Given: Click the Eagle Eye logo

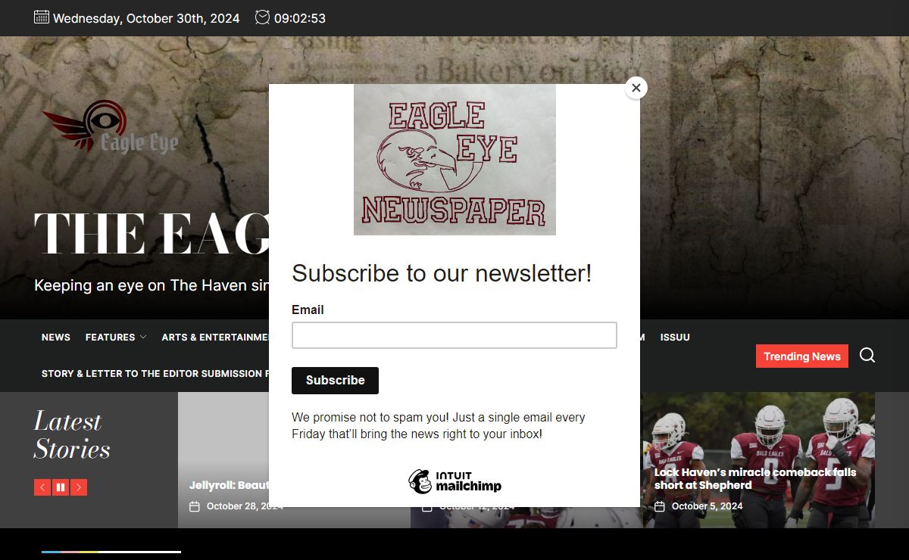Looking at the screenshot, I should coord(110,126).
